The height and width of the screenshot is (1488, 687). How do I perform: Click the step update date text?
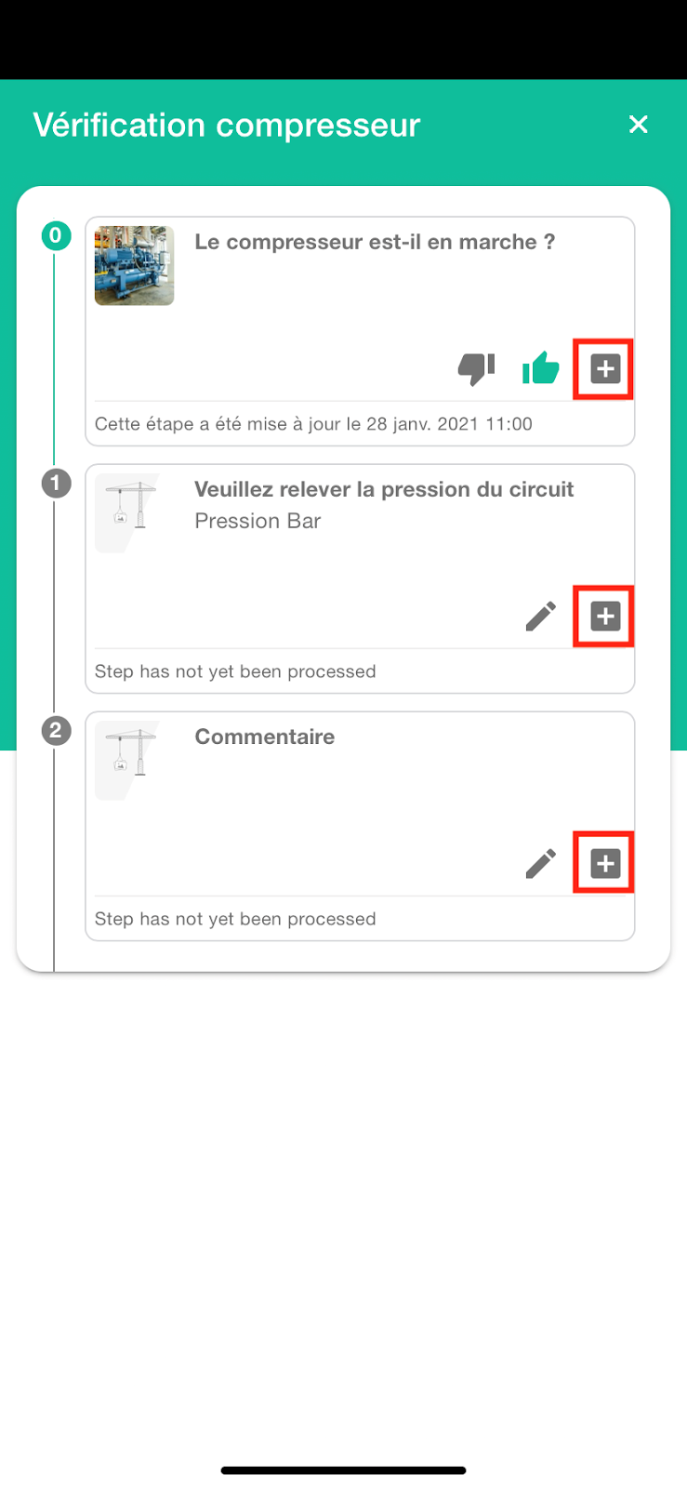(x=313, y=423)
